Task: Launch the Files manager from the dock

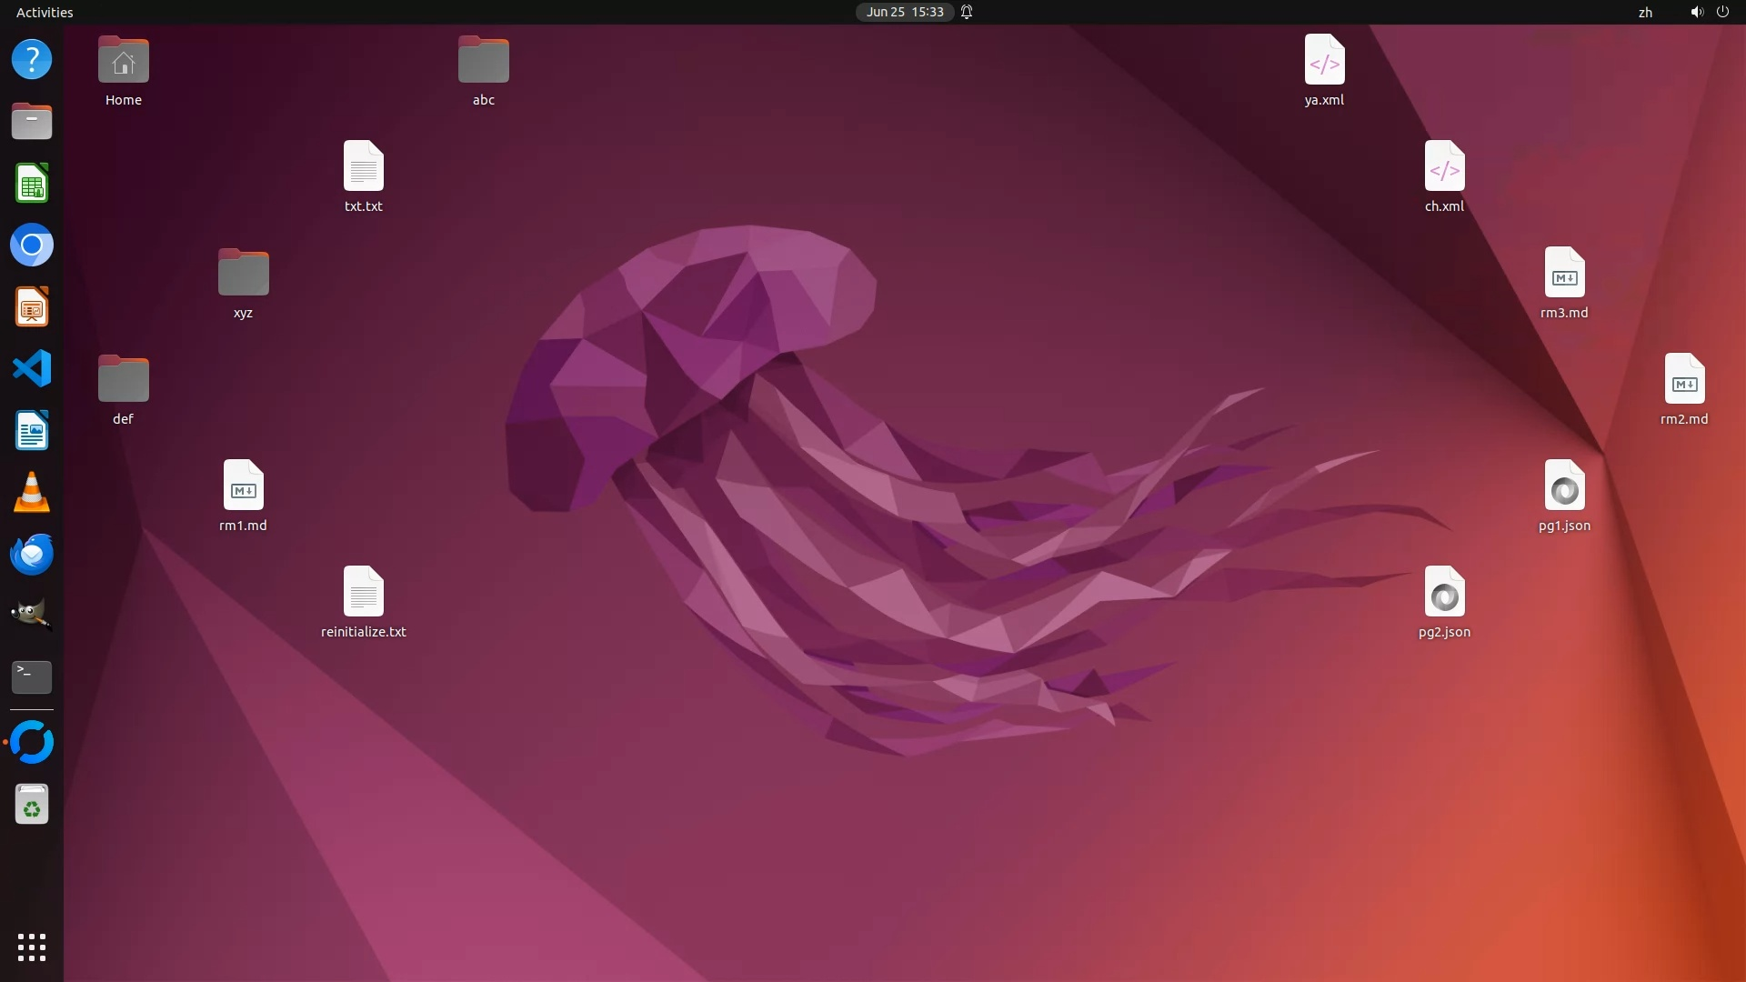Action: click(x=32, y=122)
